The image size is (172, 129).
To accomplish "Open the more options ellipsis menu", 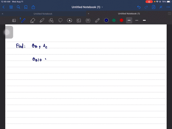I will 168,7.
